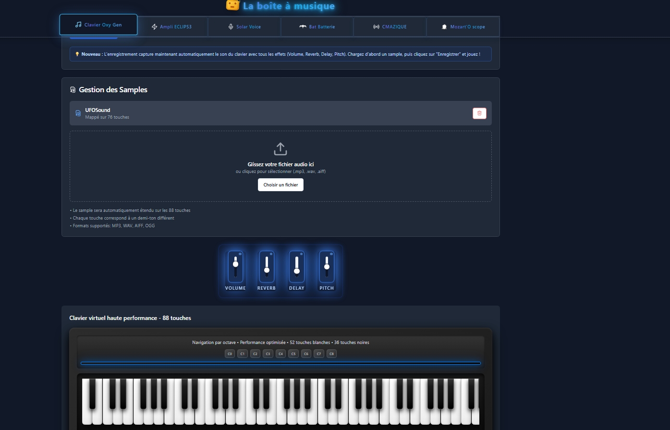Click the REVERB slider handle
Viewport: 670px width, 430px height.
(267, 270)
